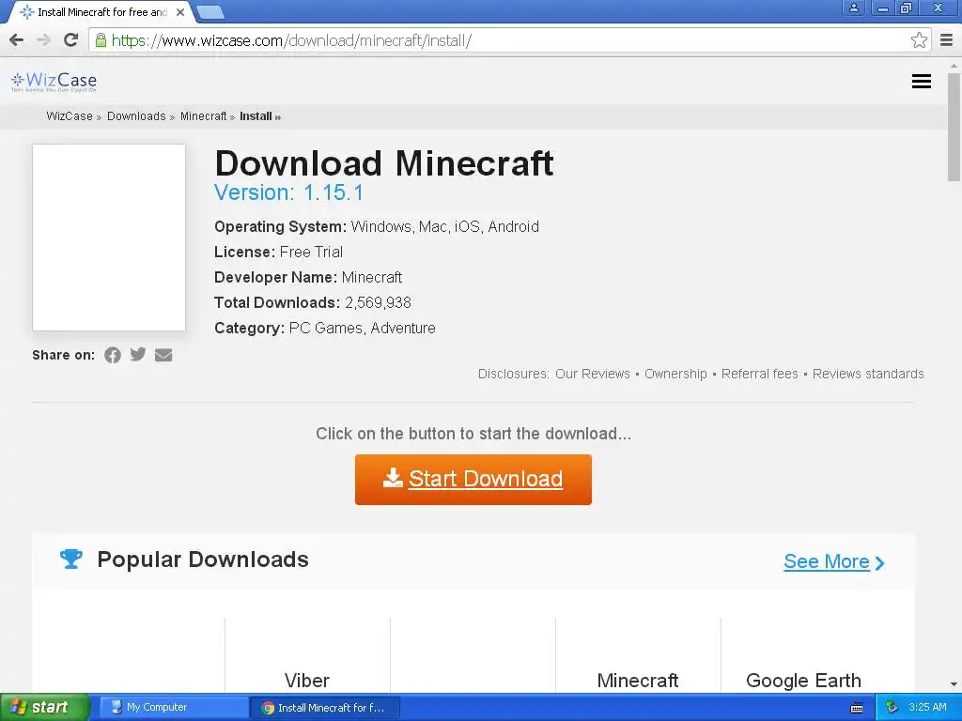Screen dimensions: 962x721
Task: Open the WizCase hamburger menu
Action: point(921,81)
